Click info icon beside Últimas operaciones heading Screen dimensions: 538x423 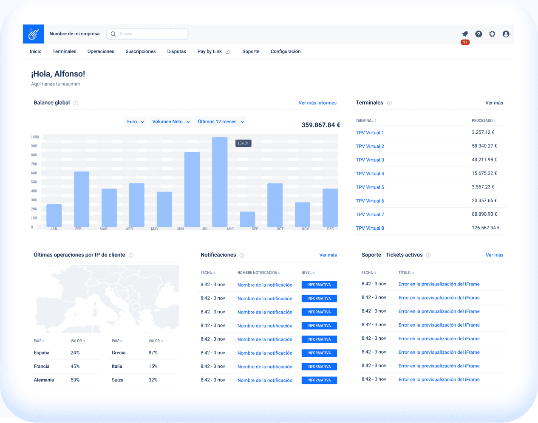(131, 255)
